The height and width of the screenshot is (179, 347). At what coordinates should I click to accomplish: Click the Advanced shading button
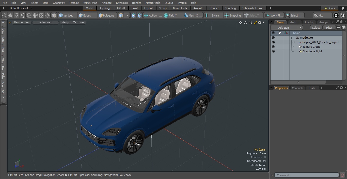coord(45,22)
